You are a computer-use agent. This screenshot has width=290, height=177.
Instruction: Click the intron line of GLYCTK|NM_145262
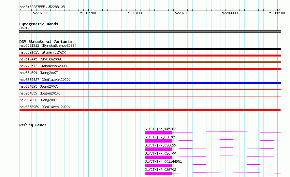coord(226,132)
